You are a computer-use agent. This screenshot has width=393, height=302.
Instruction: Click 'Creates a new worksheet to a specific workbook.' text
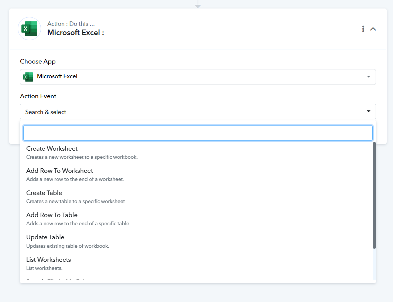[82, 157]
